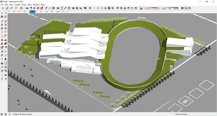
Task: Select the Follow Me tool in left toolbar
Action: point(6,44)
